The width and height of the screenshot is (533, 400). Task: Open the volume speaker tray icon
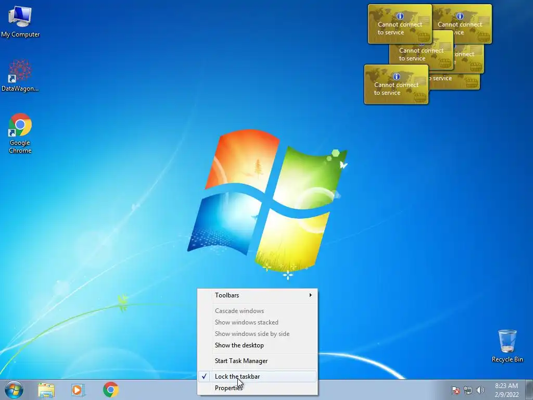coord(480,390)
